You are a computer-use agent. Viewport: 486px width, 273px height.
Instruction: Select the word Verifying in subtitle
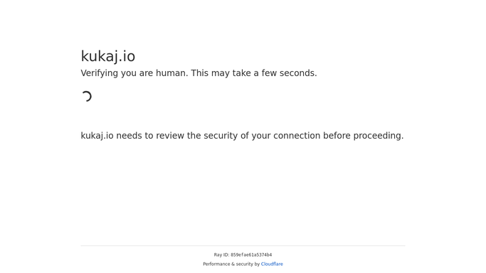point(100,73)
